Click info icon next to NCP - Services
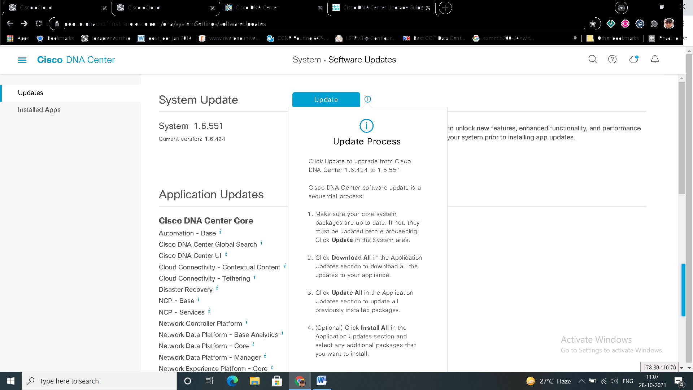This screenshot has height=390, width=693. click(x=209, y=311)
